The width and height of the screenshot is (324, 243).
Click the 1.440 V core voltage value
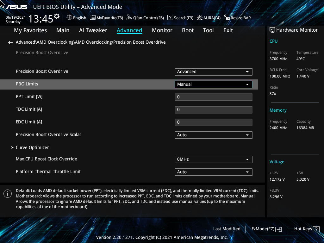303,76
